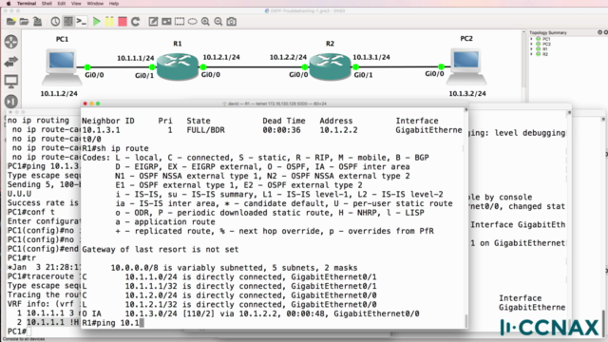Click the 10.1.1.2/24 label under PC1
Image resolution: width=608 pixels, height=342 pixels.
59,94
